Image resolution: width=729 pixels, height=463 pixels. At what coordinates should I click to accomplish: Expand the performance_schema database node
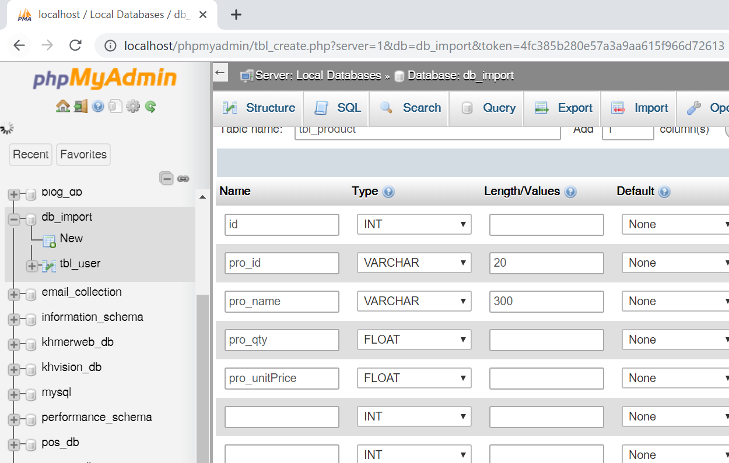click(x=14, y=419)
